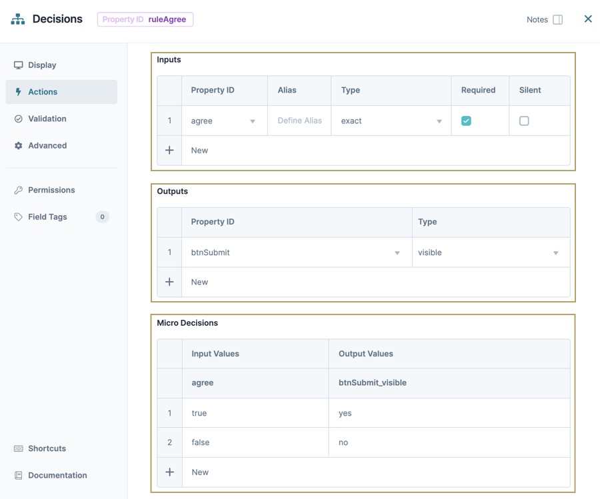Click the Define Alias input field
This screenshot has width=600, height=499.
coord(299,121)
